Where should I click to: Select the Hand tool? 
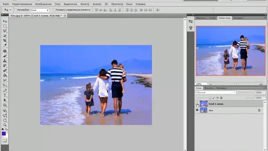click(5, 120)
